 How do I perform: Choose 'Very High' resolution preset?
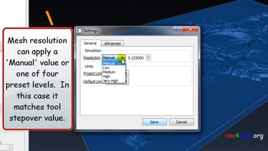pyautogui.click(x=113, y=81)
